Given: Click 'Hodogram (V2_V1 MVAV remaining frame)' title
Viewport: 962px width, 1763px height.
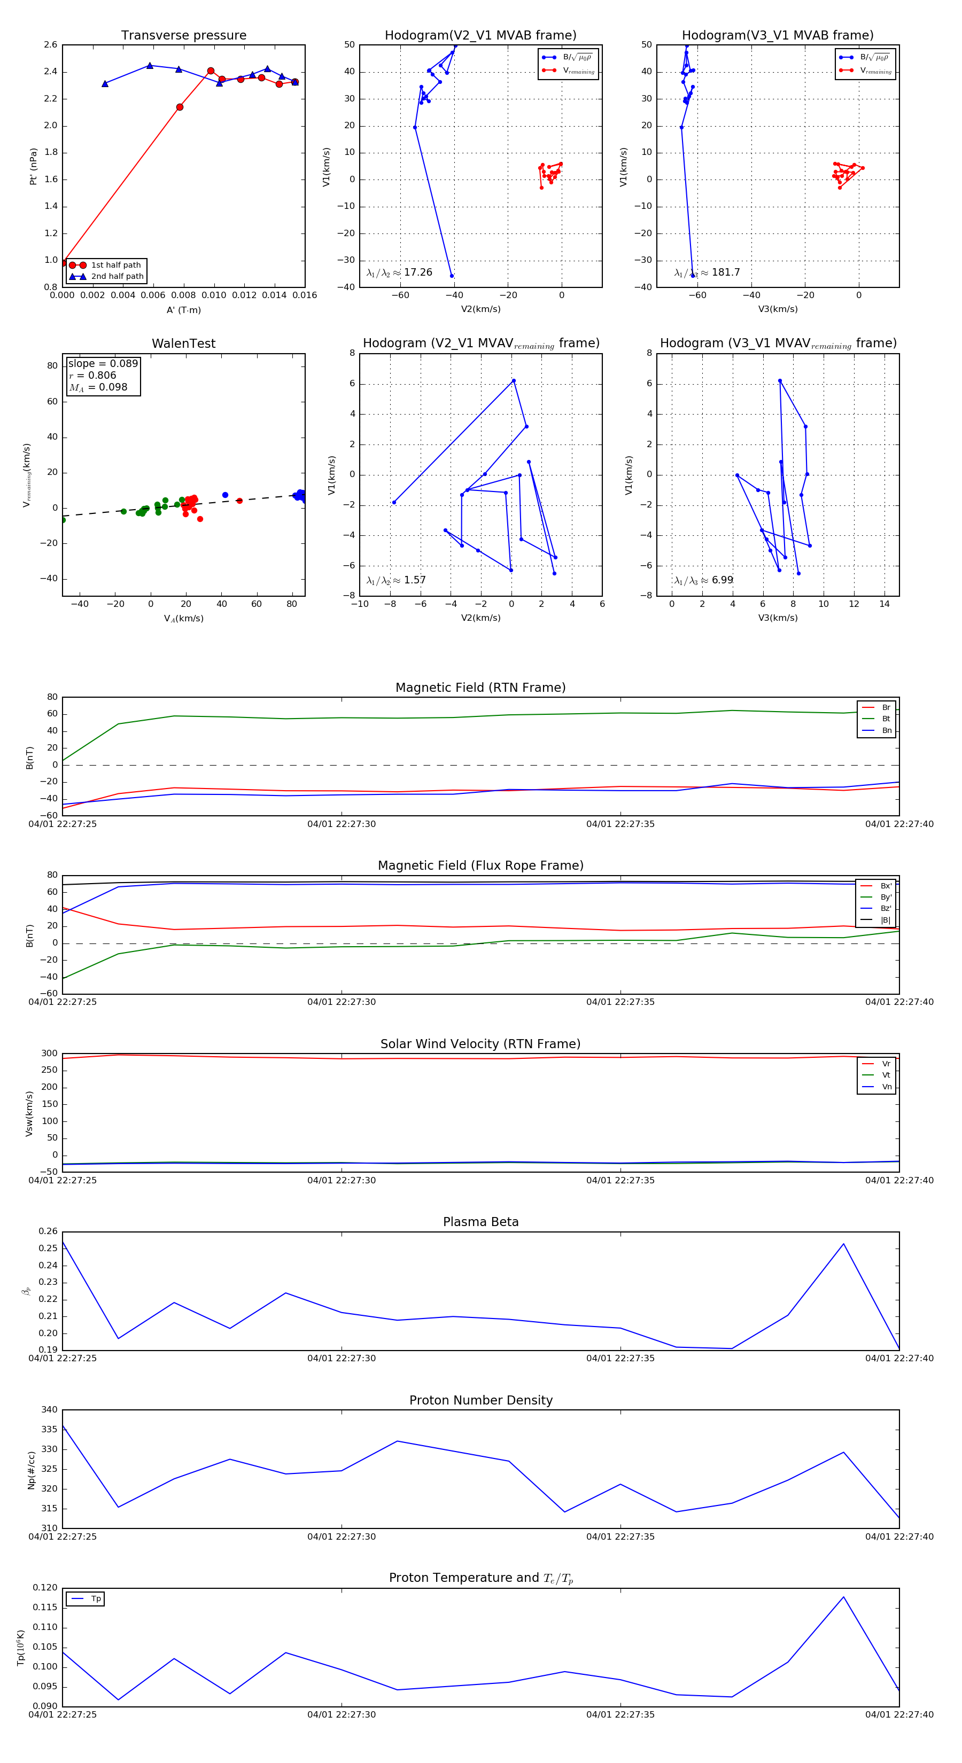Looking at the screenshot, I should tap(480, 344).
